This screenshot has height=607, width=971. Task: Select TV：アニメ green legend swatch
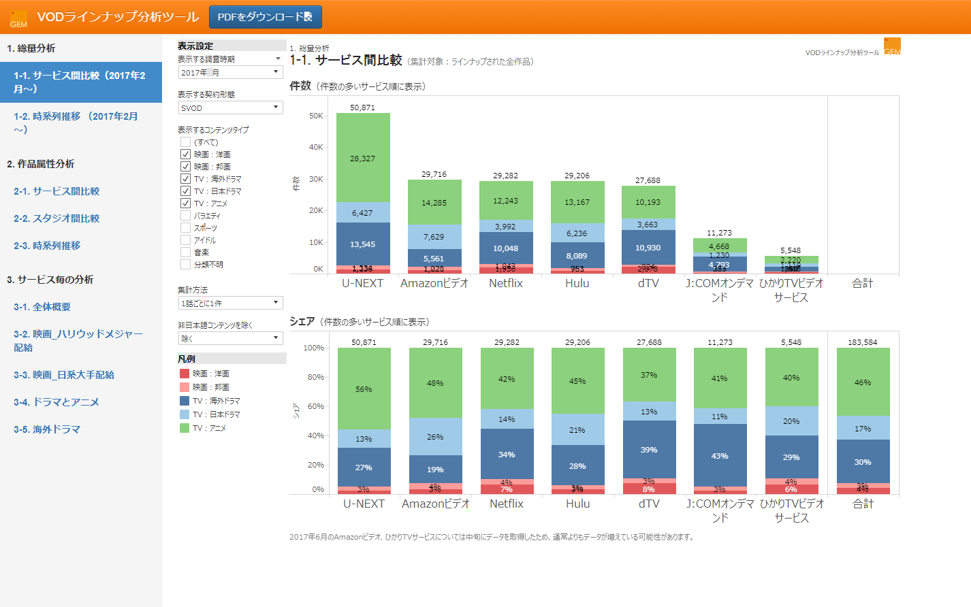184,428
